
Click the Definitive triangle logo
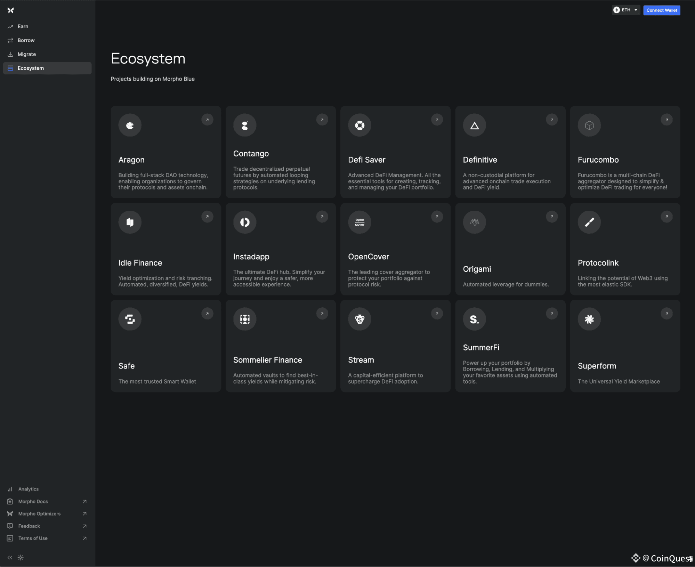click(x=474, y=125)
